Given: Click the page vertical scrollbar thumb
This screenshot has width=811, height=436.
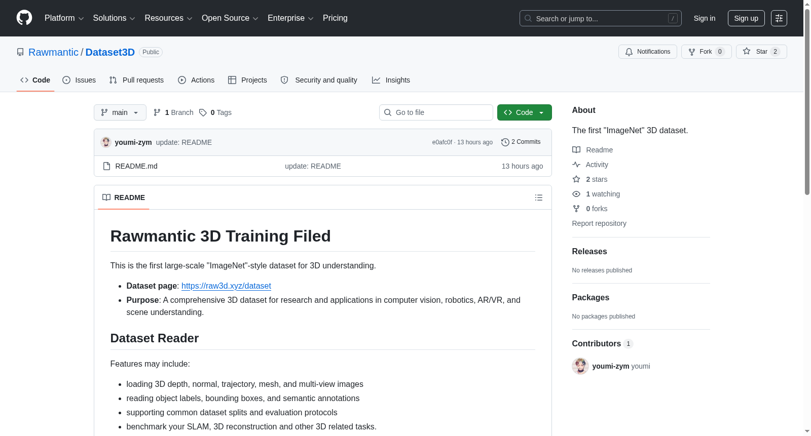Looking at the screenshot, I should pyautogui.click(x=807, y=101).
